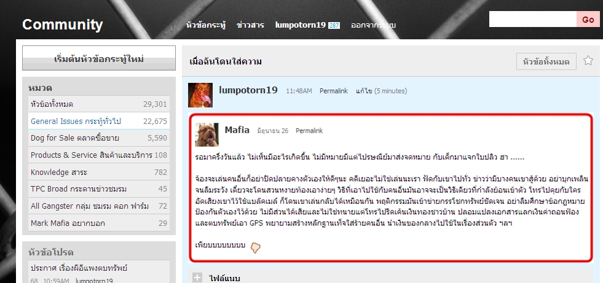Click lumpotorn19's avatar image in the post
The width and height of the screenshot is (603, 283).
click(200, 95)
